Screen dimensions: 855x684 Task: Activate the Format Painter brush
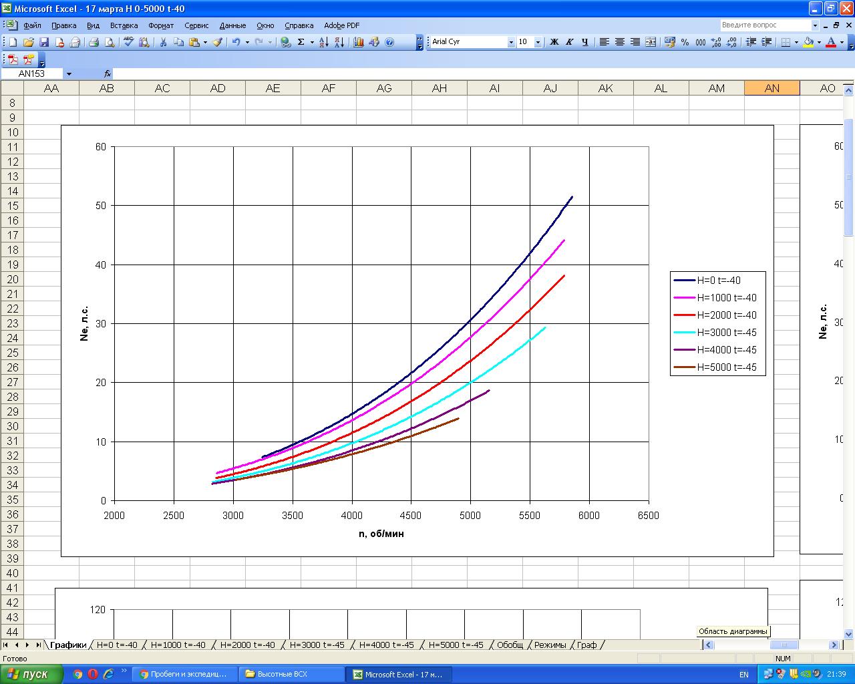coord(218,42)
